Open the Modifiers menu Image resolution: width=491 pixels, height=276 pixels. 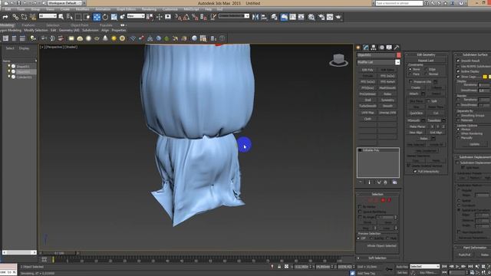tap(82, 9)
